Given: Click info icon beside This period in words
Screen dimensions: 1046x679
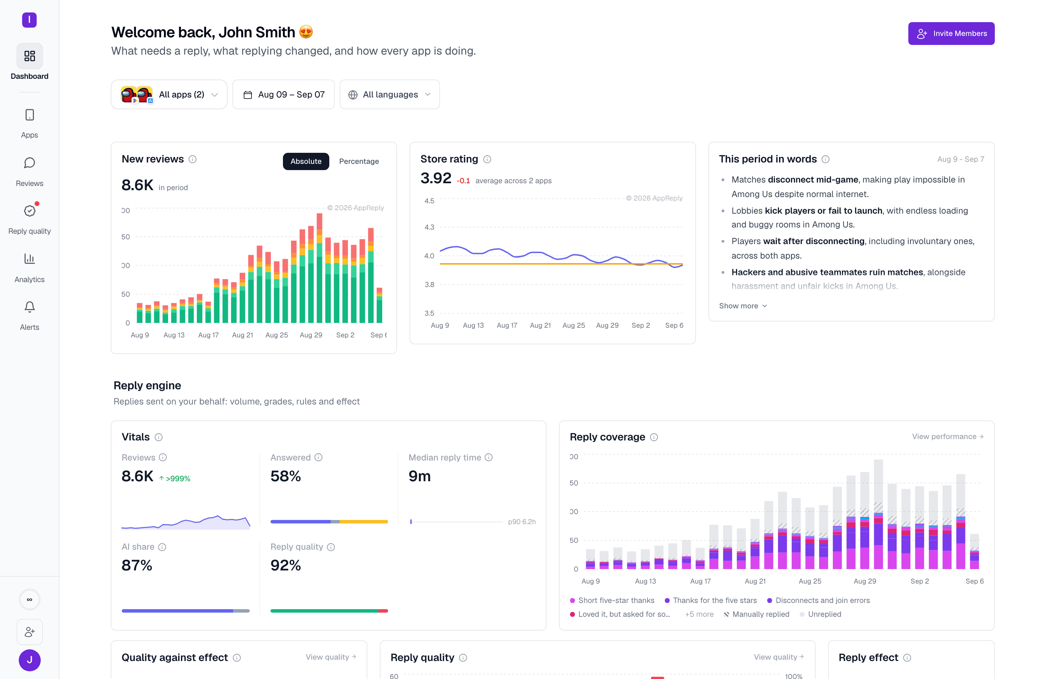Looking at the screenshot, I should pos(825,159).
